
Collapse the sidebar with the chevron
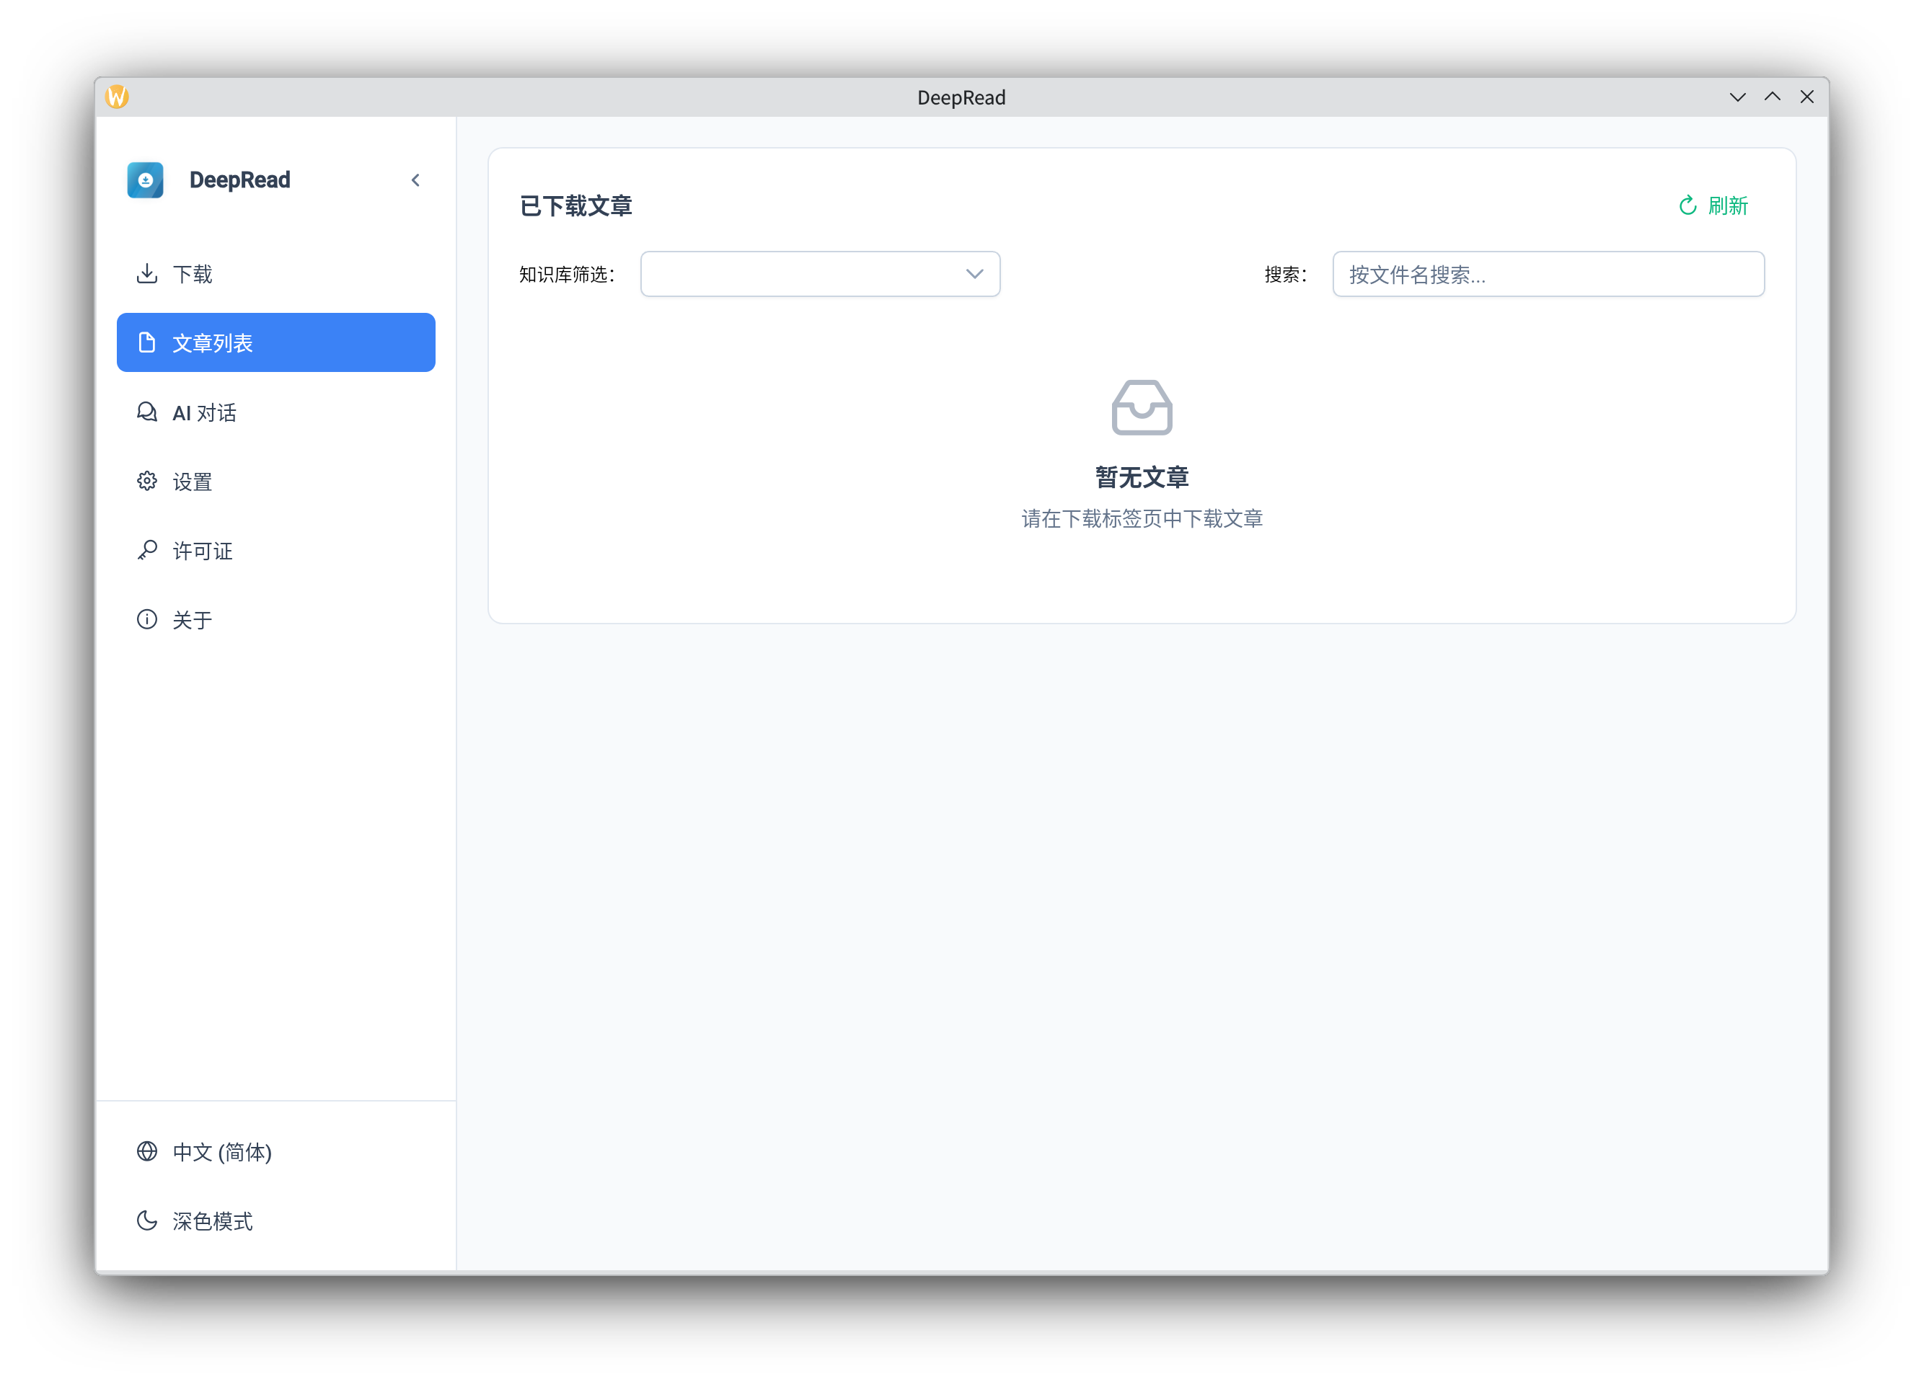point(415,180)
